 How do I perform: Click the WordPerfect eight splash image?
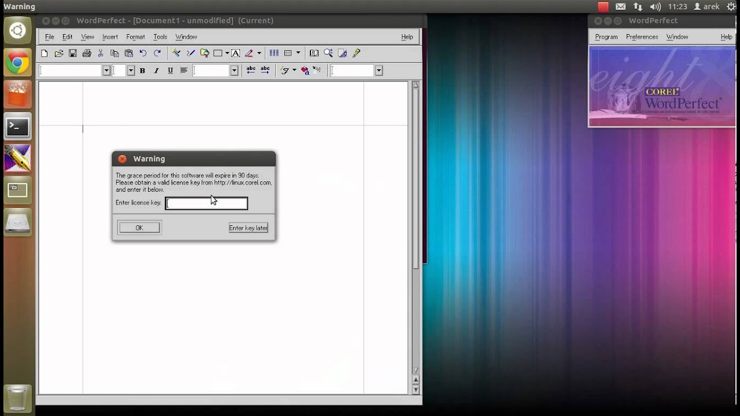coord(662,86)
